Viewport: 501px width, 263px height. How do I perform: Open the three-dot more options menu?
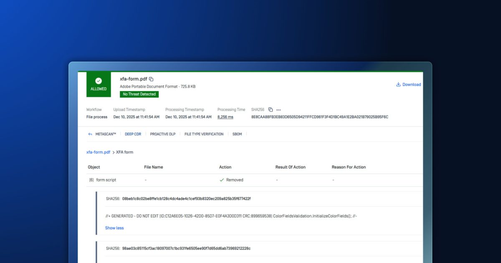[278, 110]
